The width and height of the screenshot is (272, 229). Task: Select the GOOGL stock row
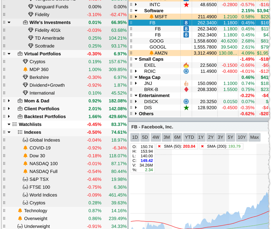(199, 47)
